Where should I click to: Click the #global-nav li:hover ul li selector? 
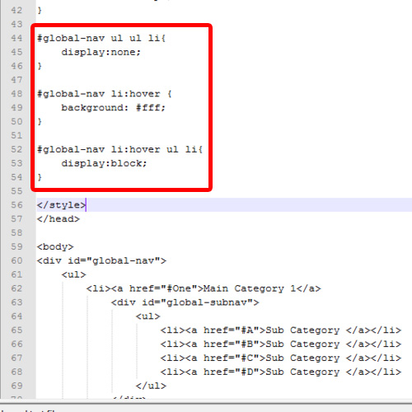(119, 149)
